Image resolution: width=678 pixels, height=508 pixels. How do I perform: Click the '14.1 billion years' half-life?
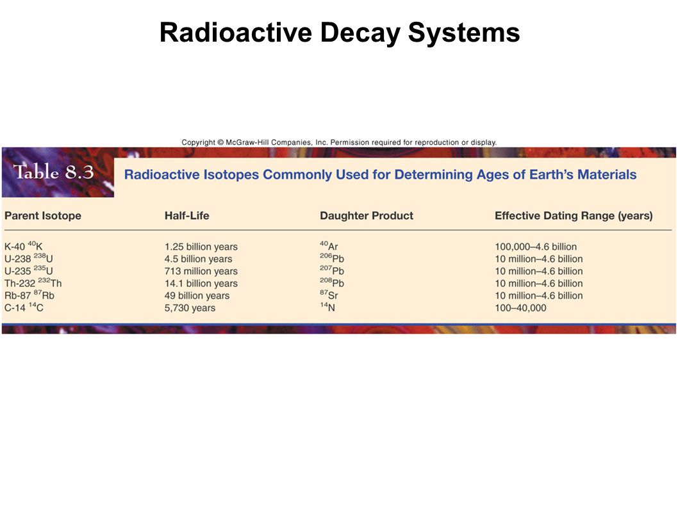tap(201, 283)
